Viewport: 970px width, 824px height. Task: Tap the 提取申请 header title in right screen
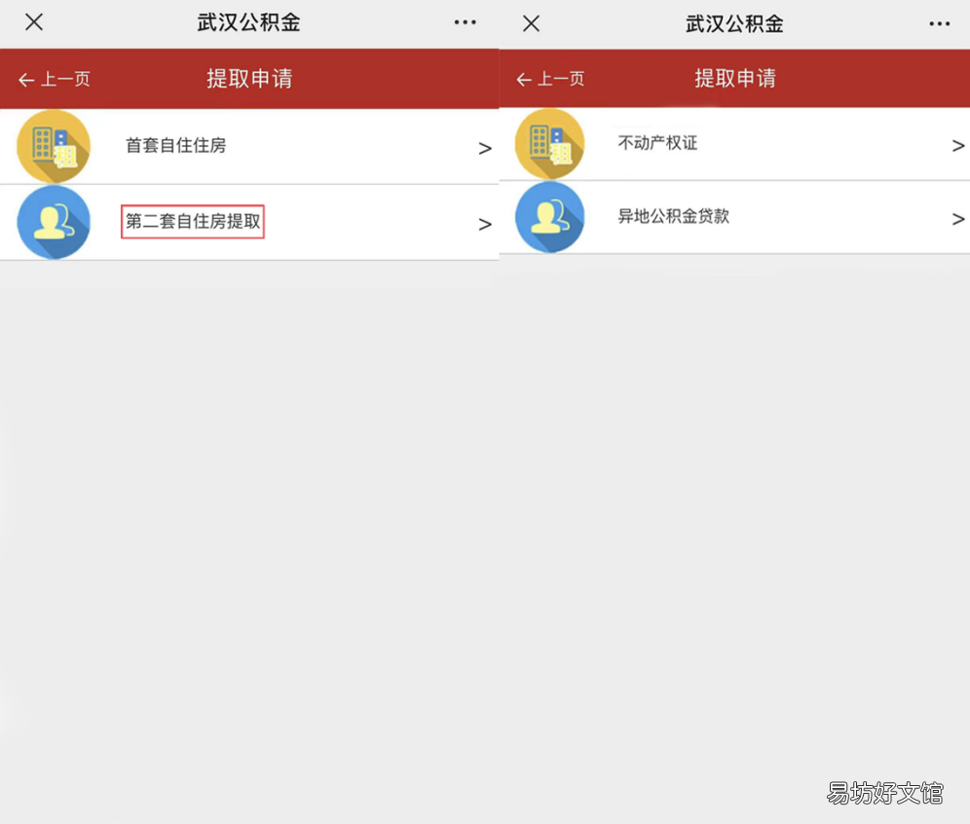tap(735, 78)
